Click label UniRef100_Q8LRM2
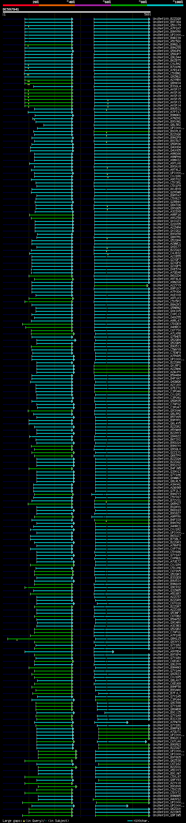This screenshot has height=823, width=186. pyautogui.click(x=167, y=414)
